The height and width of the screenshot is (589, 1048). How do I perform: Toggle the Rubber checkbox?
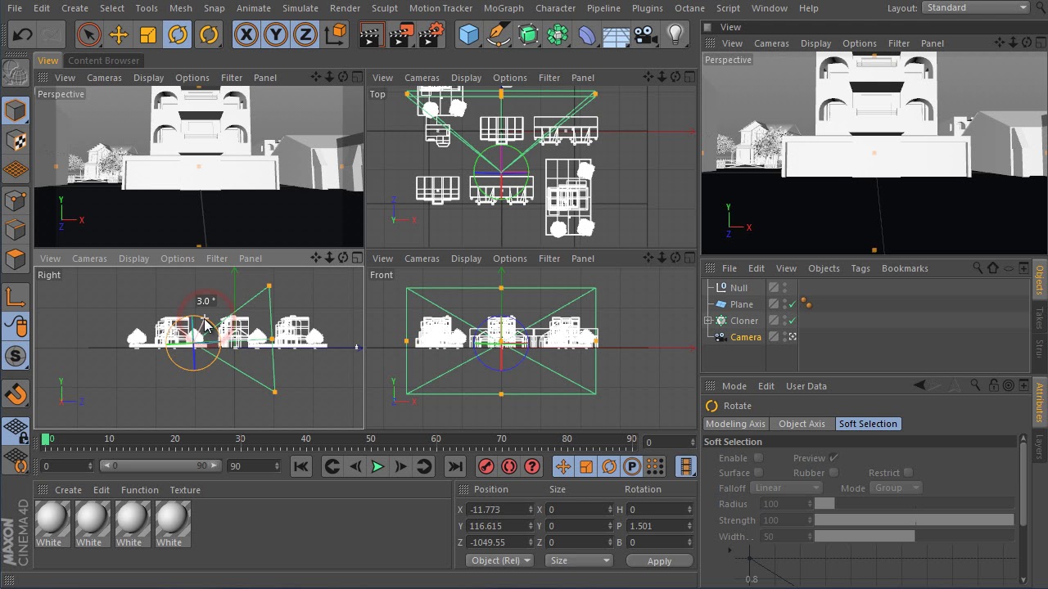pyautogui.click(x=833, y=473)
